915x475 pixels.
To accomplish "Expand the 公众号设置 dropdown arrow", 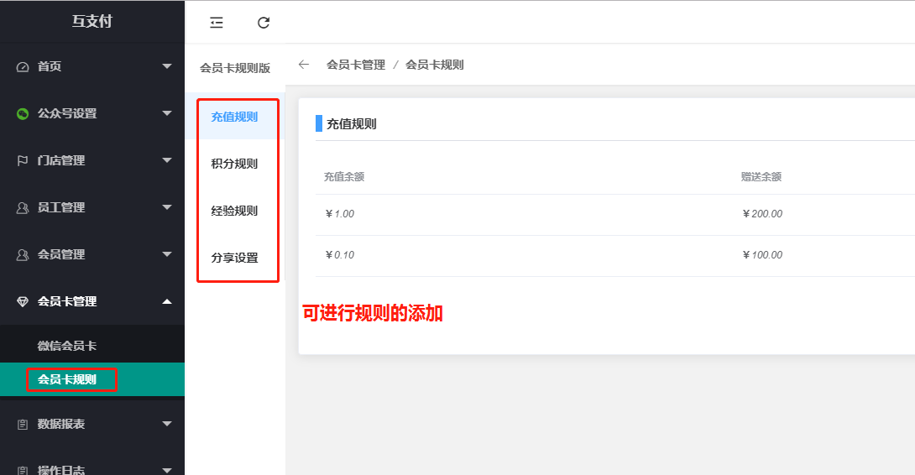I will pyautogui.click(x=167, y=113).
